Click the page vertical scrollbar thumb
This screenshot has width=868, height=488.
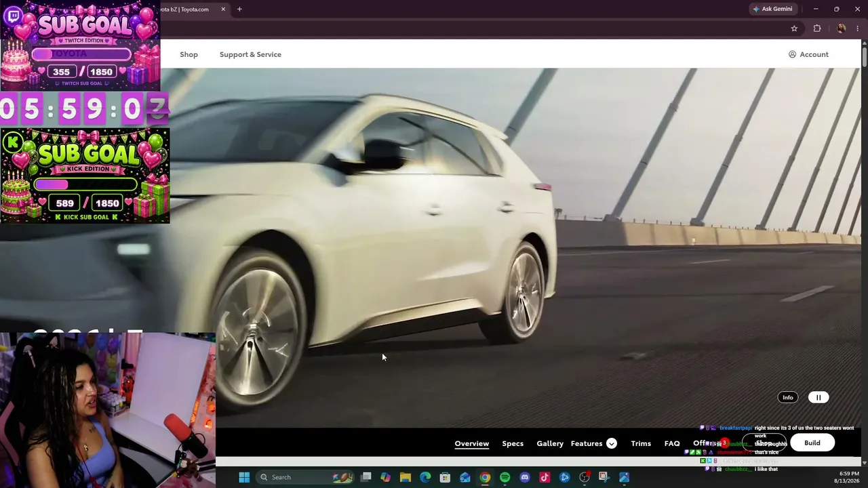click(x=864, y=57)
